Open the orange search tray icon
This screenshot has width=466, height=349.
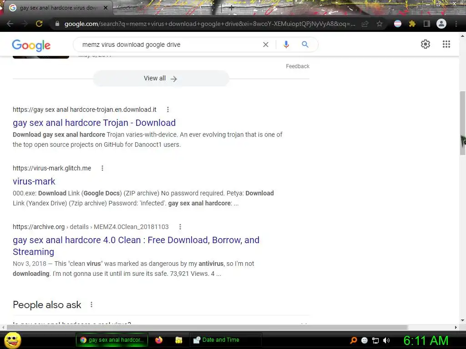point(353,340)
